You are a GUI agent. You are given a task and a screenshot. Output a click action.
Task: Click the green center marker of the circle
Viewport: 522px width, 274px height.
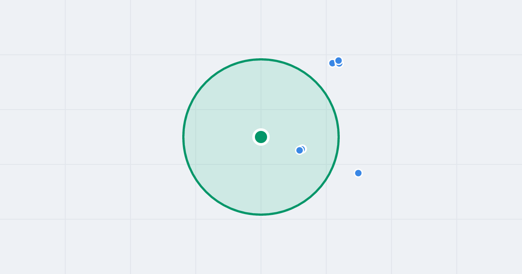(261, 137)
